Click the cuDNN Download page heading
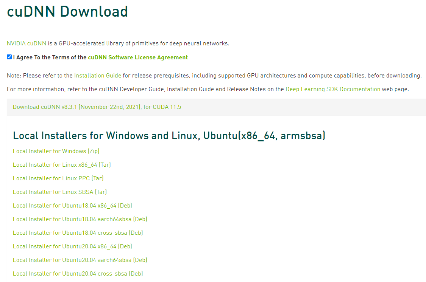The width and height of the screenshot is (426, 282). [x=67, y=12]
